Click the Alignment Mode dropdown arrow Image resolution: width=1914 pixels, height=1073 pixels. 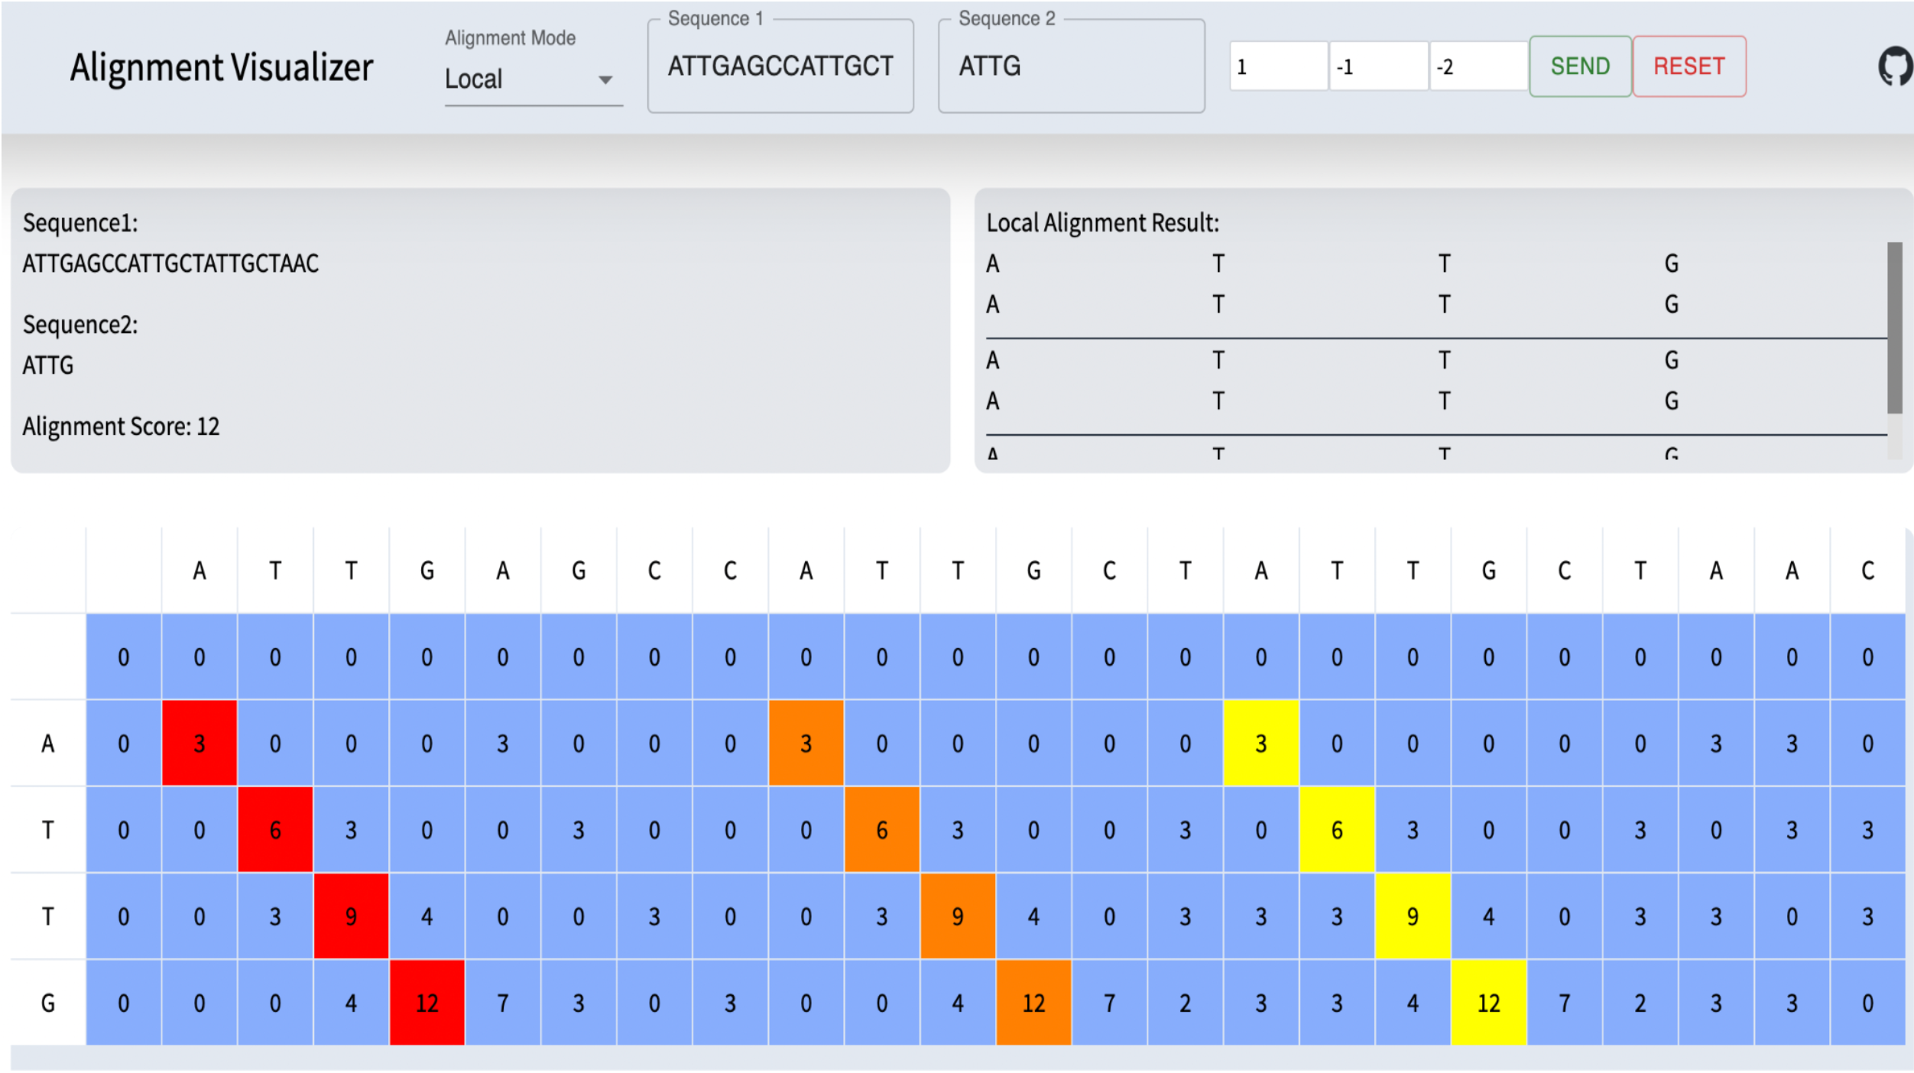coord(605,80)
